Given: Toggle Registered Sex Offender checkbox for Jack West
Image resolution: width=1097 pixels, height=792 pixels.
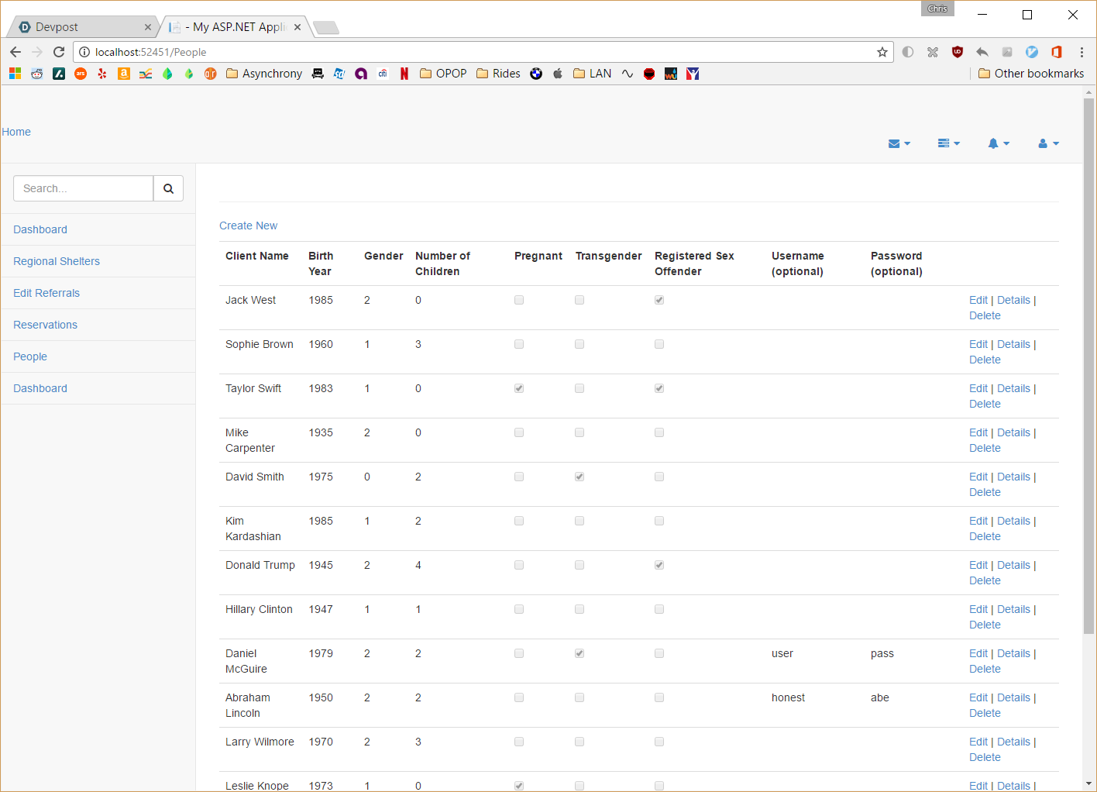Looking at the screenshot, I should pyautogui.click(x=659, y=300).
